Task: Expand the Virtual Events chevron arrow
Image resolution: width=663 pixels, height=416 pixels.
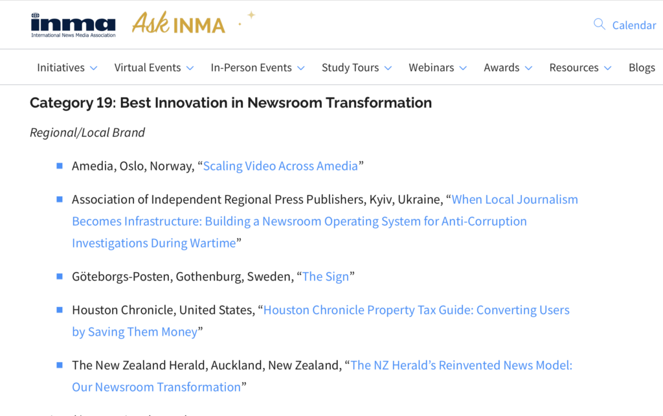Action: pos(190,68)
